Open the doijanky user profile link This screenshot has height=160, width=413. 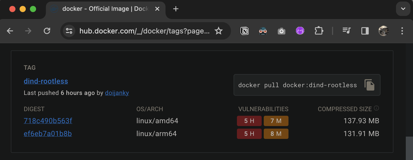117,93
